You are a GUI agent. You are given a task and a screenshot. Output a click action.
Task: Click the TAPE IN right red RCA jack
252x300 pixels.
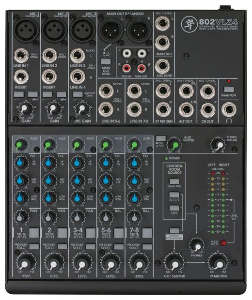[126, 68]
